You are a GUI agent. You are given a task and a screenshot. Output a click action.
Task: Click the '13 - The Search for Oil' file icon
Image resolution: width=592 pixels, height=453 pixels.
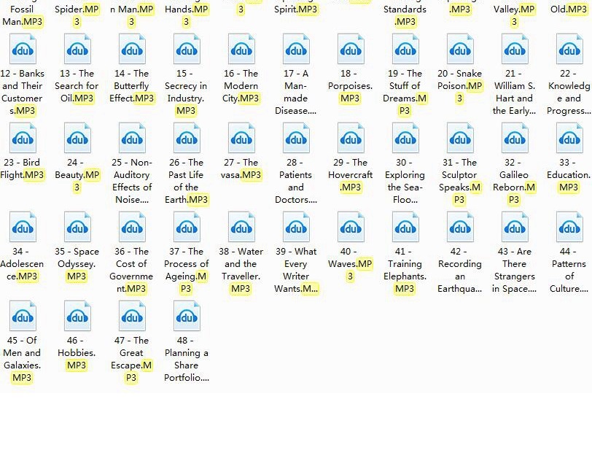(x=77, y=50)
